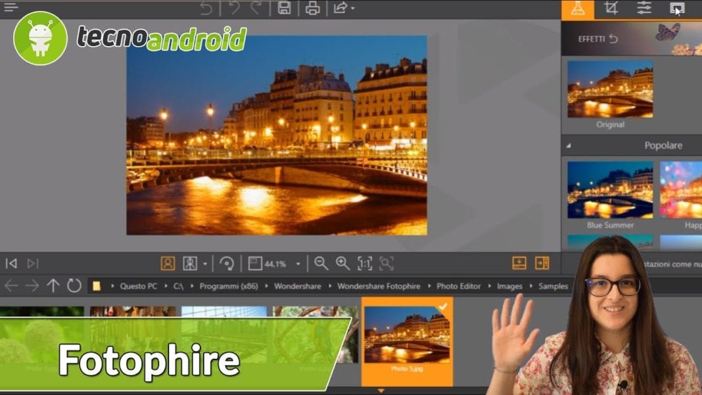Image resolution: width=702 pixels, height=395 pixels.
Task: Open the frames/overlay tab icon
Action: (x=677, y=9)
